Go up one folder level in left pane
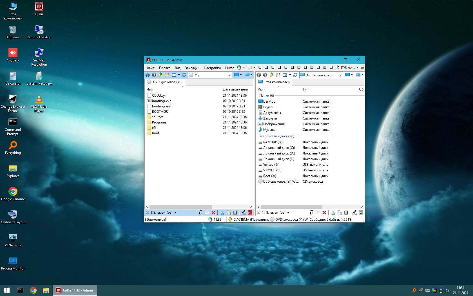 (x=160, y=75)
